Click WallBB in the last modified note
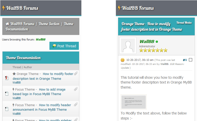 point(165,64)
